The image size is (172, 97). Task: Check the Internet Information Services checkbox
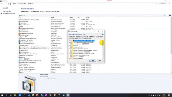(x=71, y=49)
